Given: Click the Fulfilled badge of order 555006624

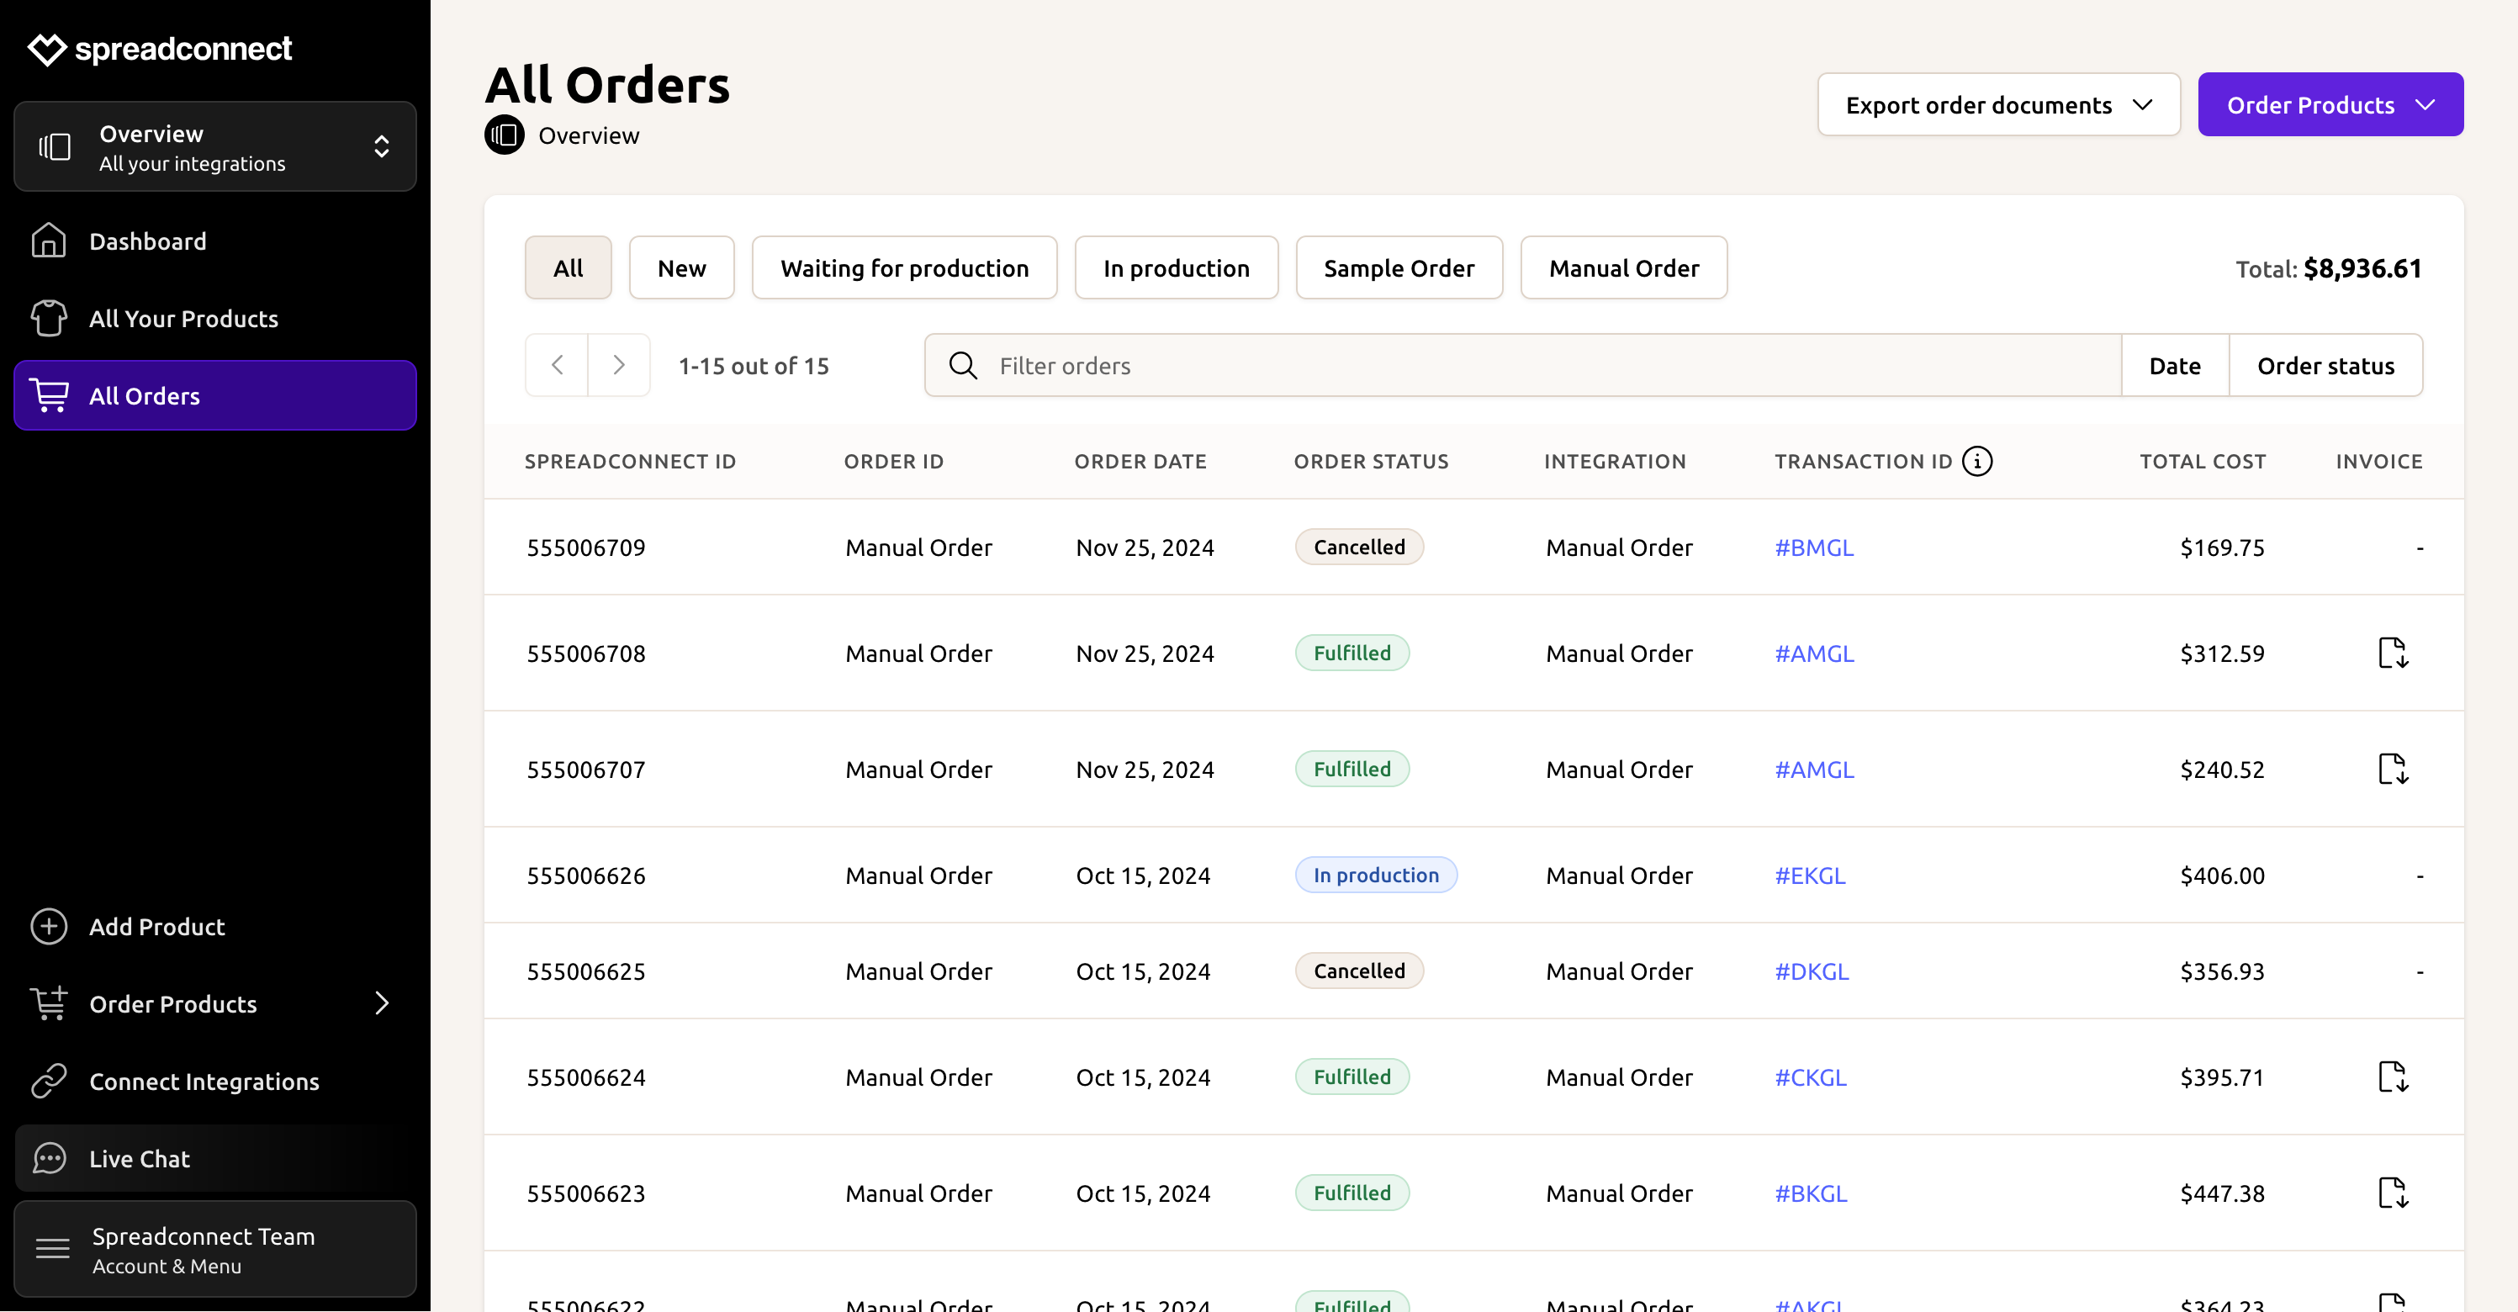Looking at the screenshot, I should point(1352,1077).
